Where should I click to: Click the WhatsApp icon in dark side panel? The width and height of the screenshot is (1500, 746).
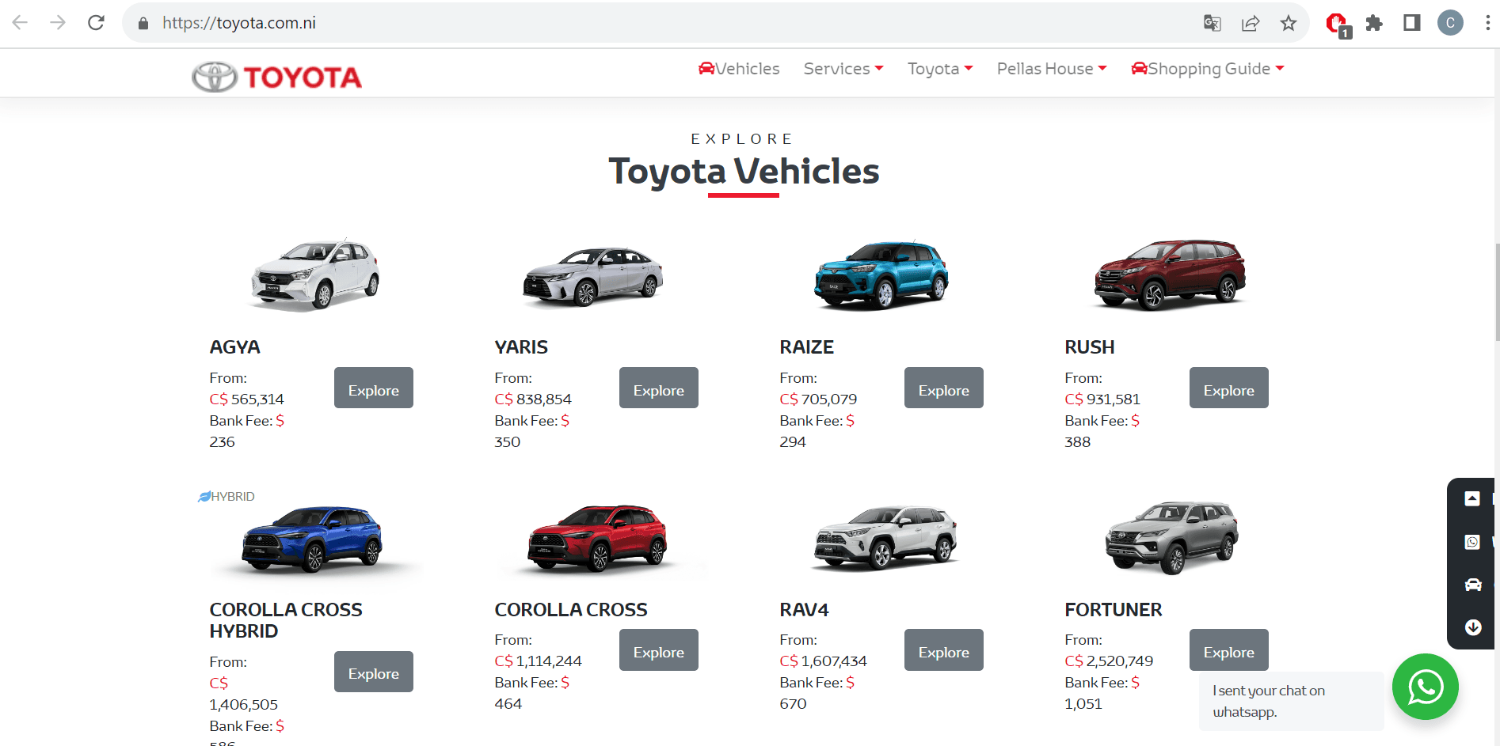(x=1472, y=542)
